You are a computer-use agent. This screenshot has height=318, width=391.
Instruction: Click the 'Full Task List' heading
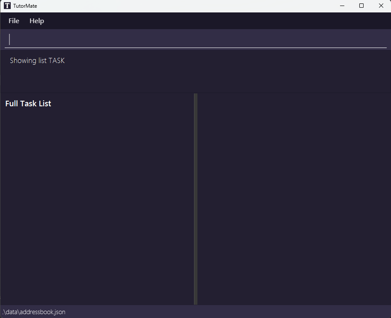tap(28, 104)
